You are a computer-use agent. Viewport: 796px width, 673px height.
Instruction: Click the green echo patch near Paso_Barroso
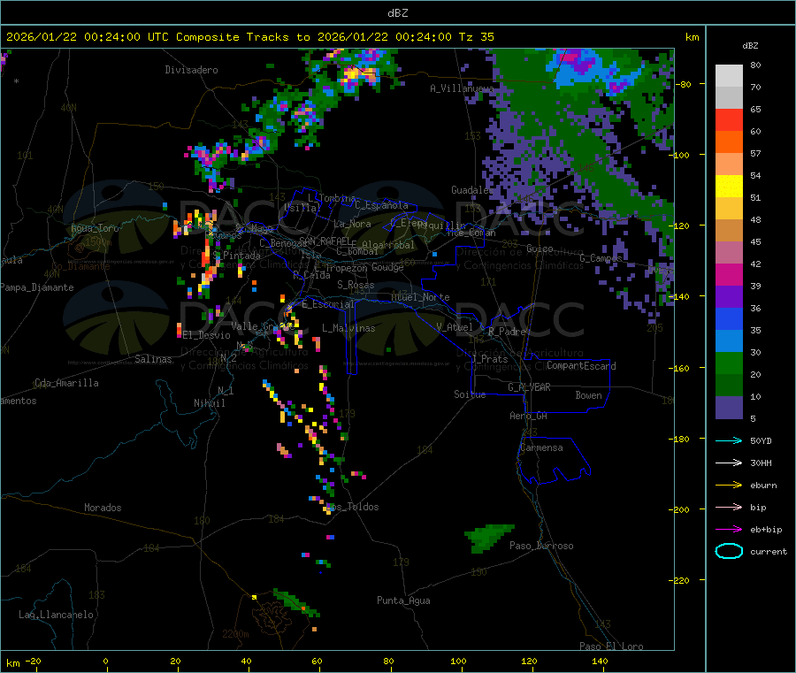[x=488, y=537]
